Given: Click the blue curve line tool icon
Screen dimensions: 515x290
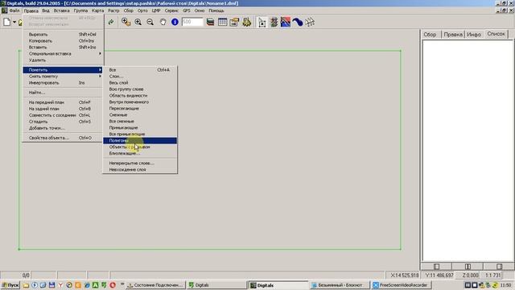Looking at the screenshot, I should (x=298, y=22).
